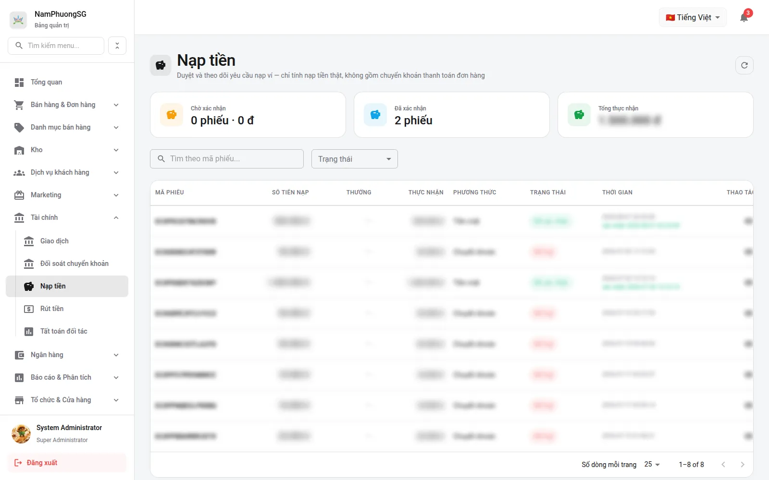Image resolution: width=769 pixels, height=480 pixels.
Task: Click the bank icon next to Giao dịch
Action: click(x=29, y=241)
